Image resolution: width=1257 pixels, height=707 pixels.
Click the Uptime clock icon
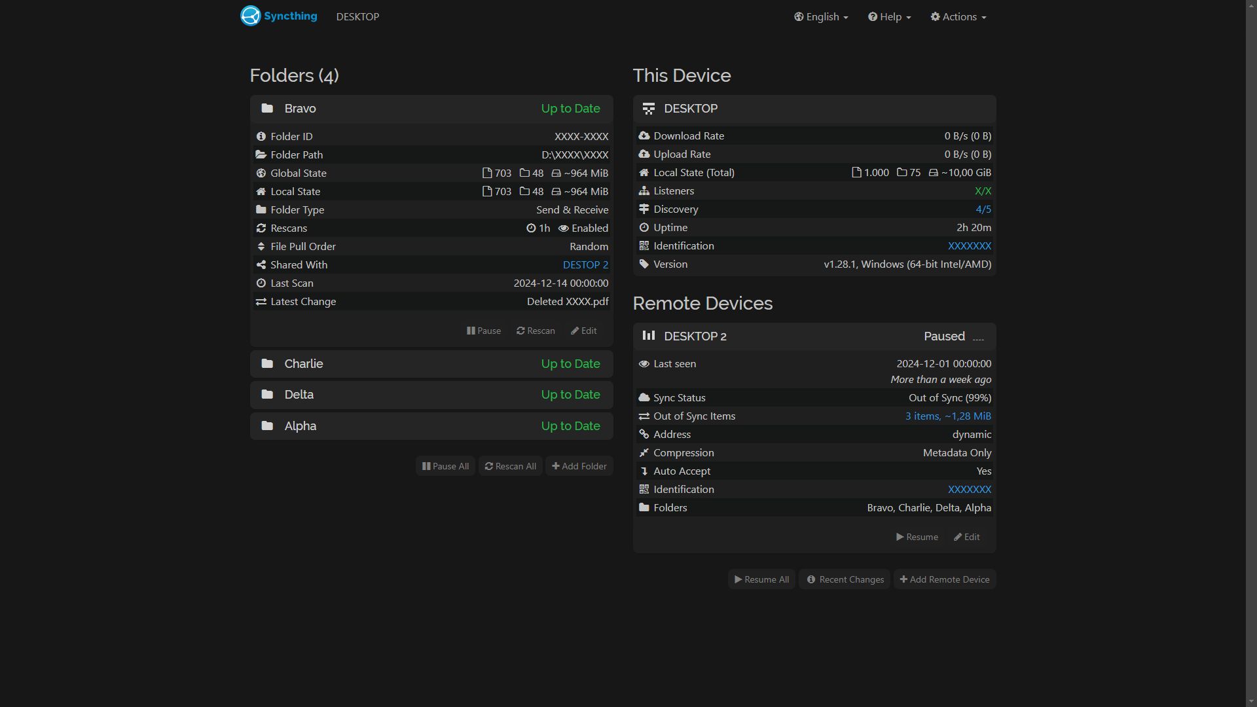[644, 227]
